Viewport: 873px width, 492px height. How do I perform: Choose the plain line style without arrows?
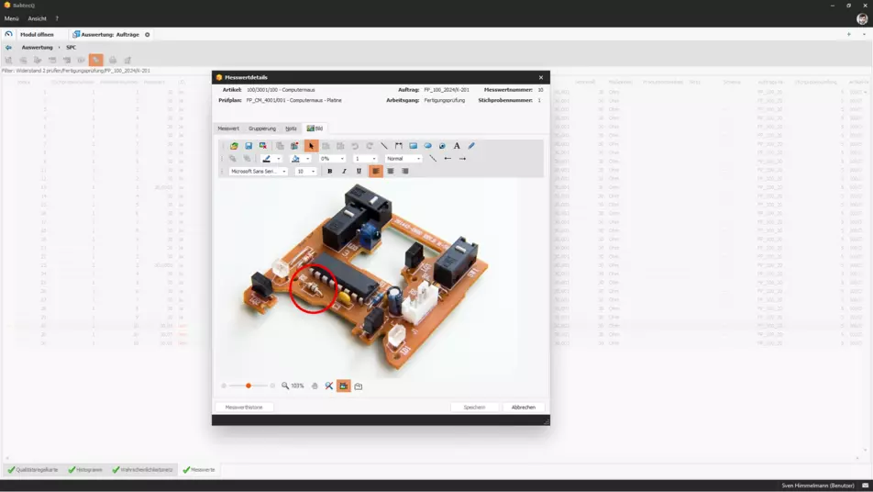(433, 159)
